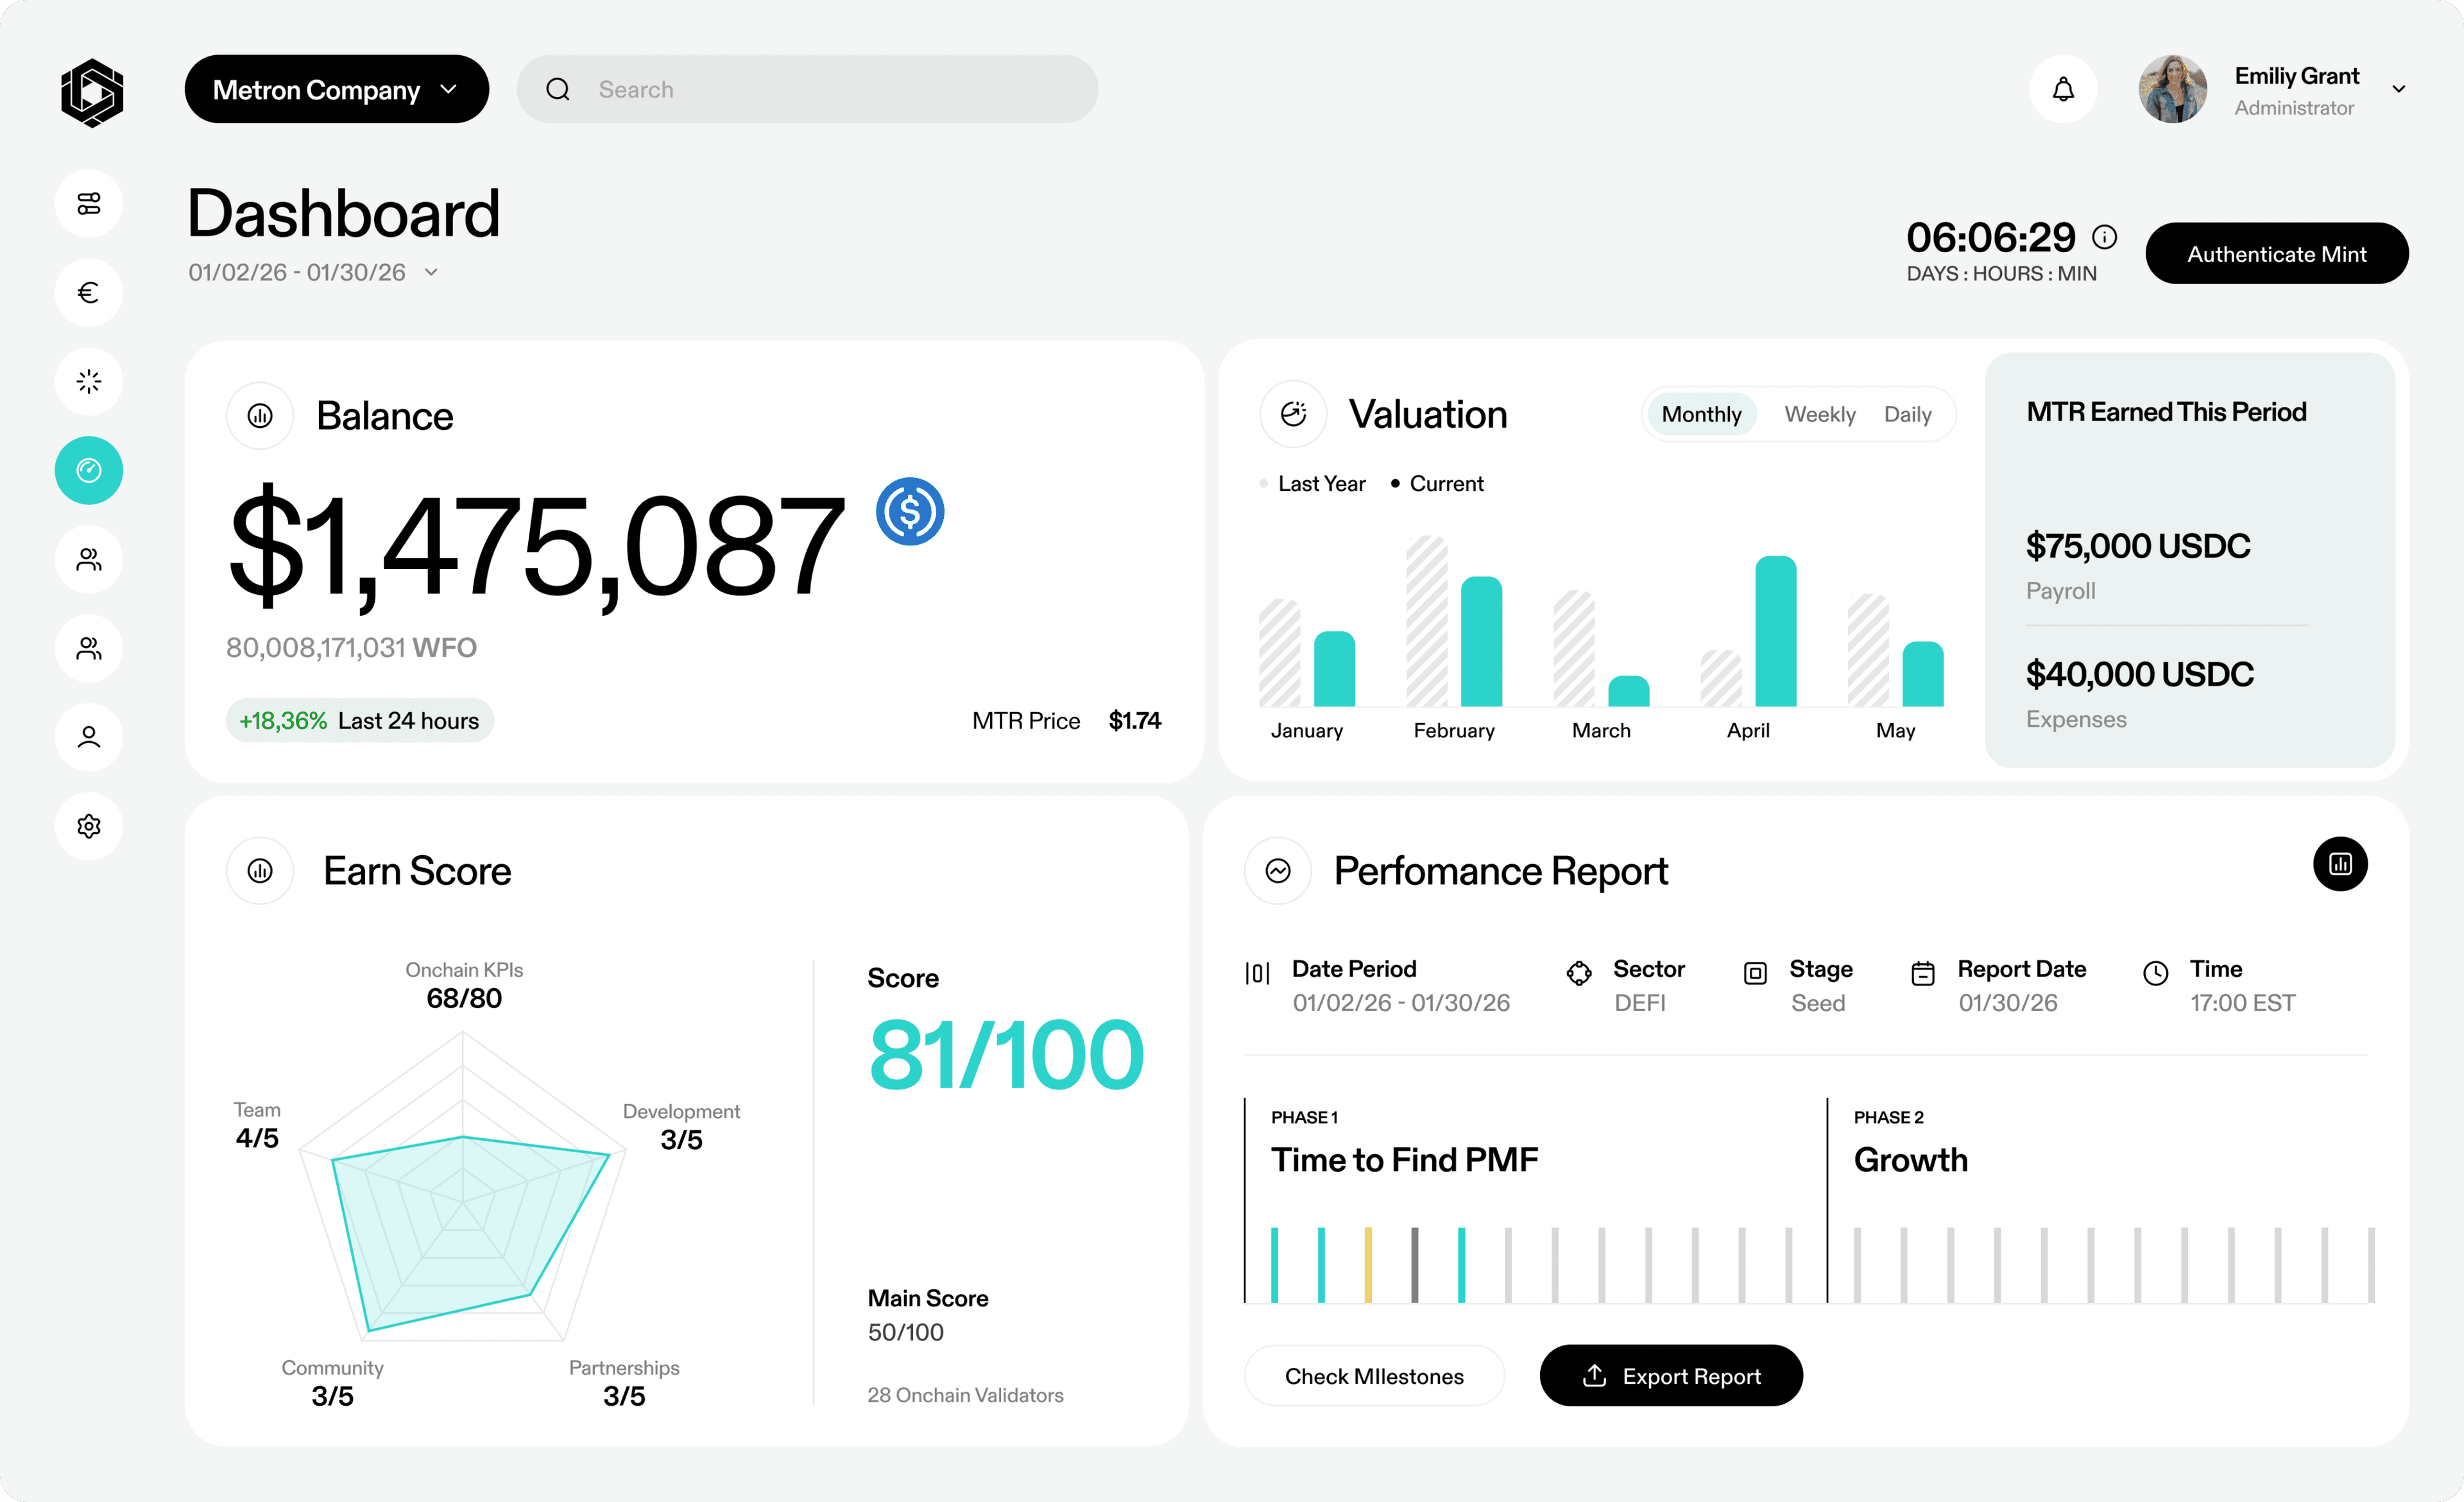Open the Metron Company dropdown
The height and width of the screenshot is (1502, 2464).
tap(336, 89)
